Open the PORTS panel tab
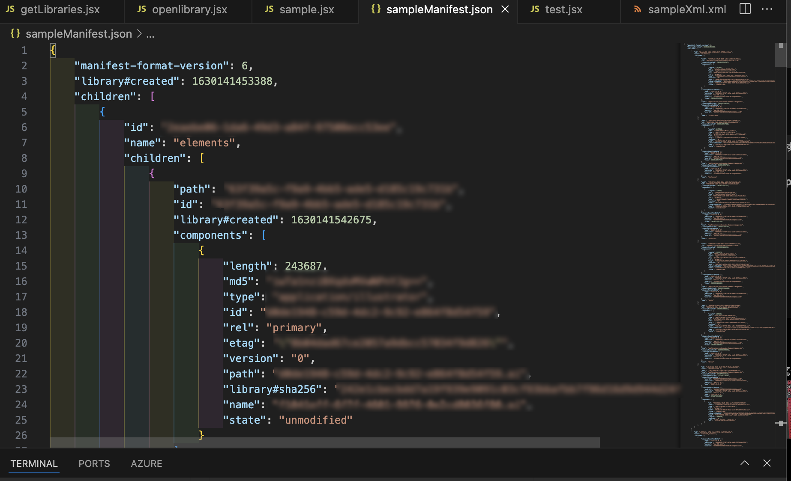The height and width of the screenshot is (481, 791). pos(94,463)
